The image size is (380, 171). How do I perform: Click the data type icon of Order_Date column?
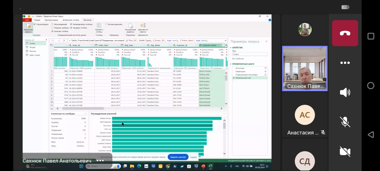click(x=96, y=45)
